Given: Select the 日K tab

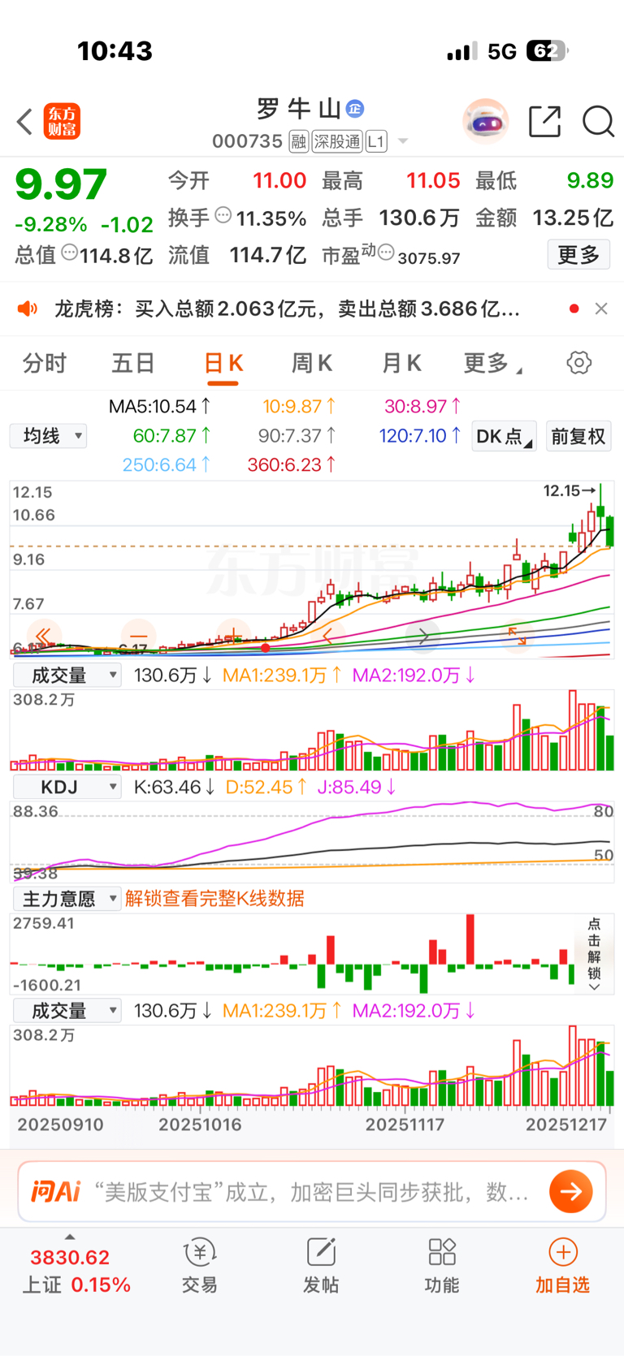Looking at the screenshot, I should click(223, 363).
